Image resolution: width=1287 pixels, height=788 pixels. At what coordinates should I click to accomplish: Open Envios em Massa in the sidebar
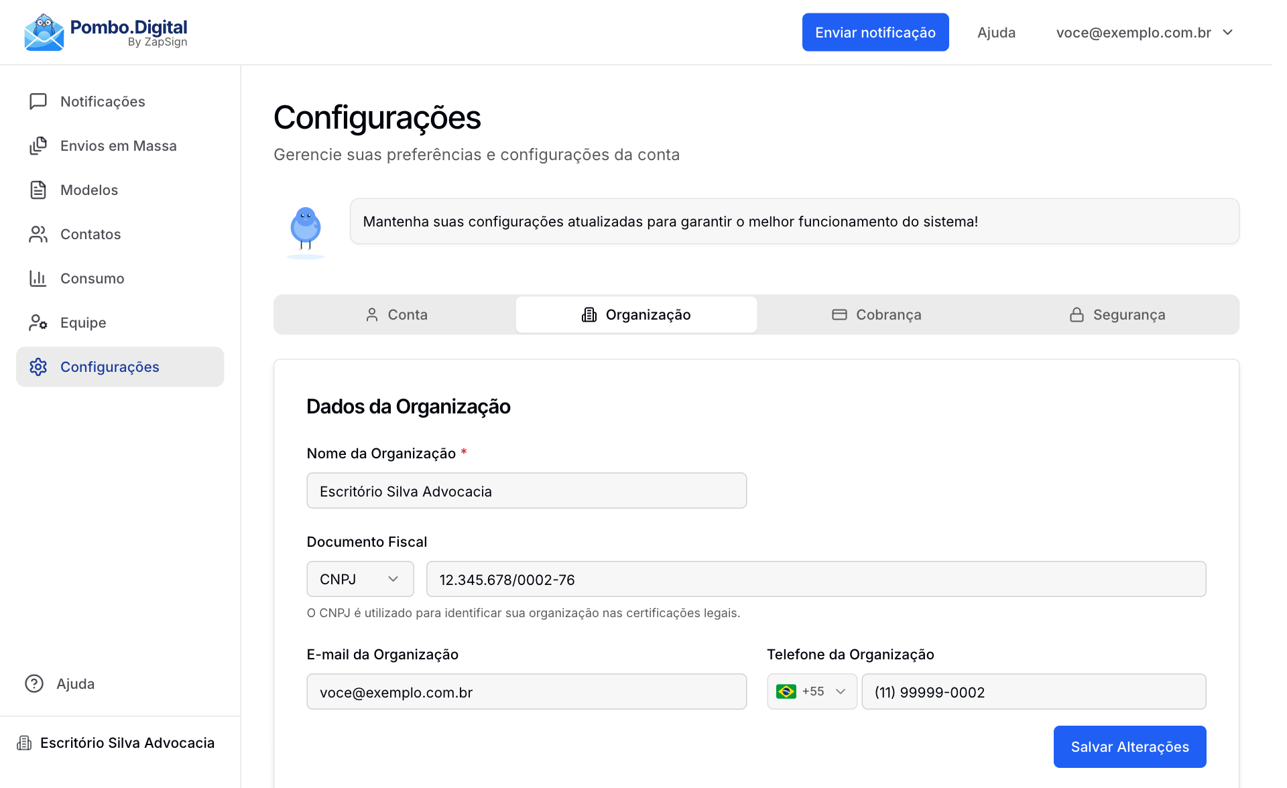click(x=120, y=145)
